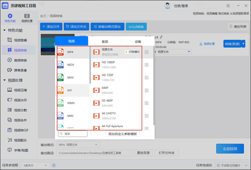This screenshot has height=170, width=251.
Task: Open 字幕/贴图 from the sidebar
Action: tap(18, 150)
